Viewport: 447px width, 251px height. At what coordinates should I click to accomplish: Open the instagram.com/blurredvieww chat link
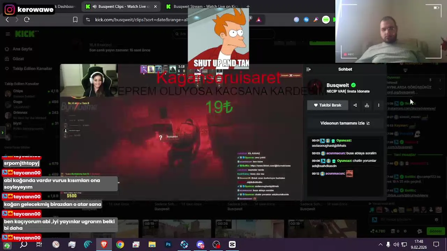(411, 108)
